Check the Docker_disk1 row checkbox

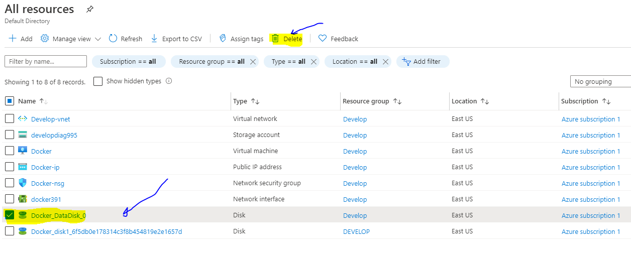click(x=10, y=231)
